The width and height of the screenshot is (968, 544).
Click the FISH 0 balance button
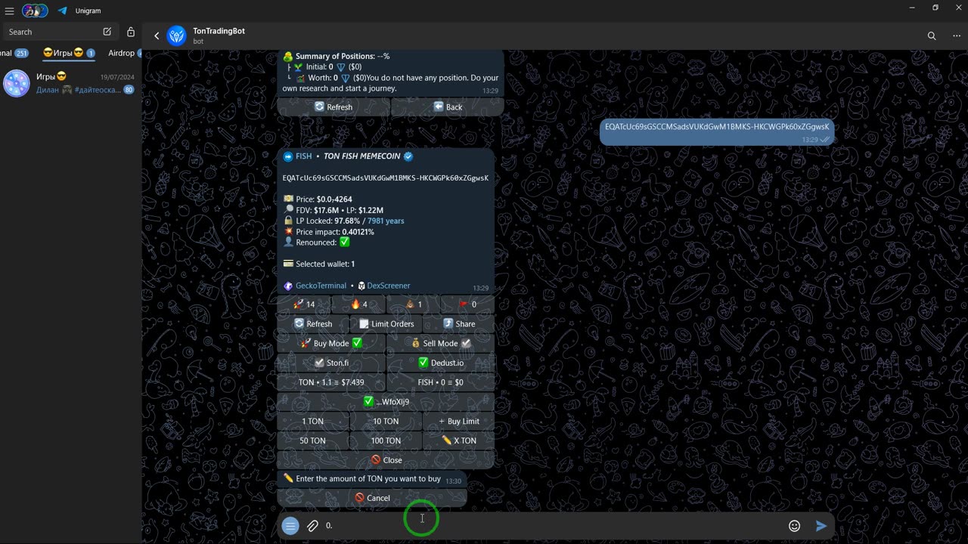coord(441,382)
